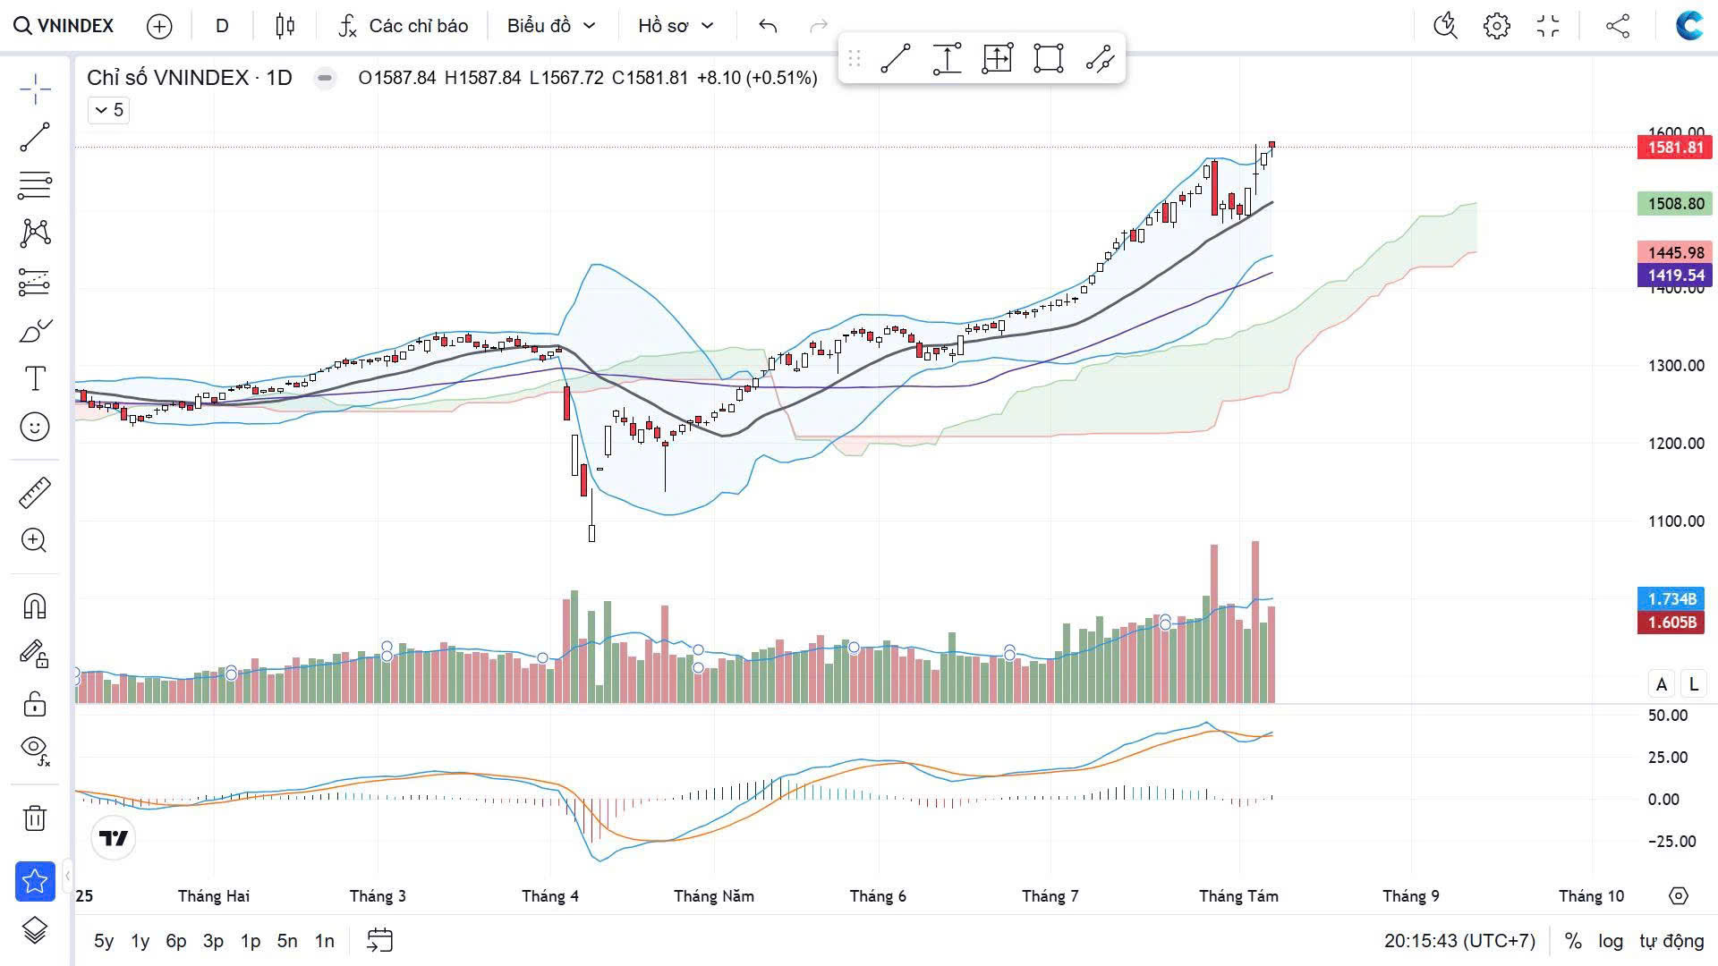Toggle log scale on price axis
Screen dimensions: 1718x966
point(1611,941)
